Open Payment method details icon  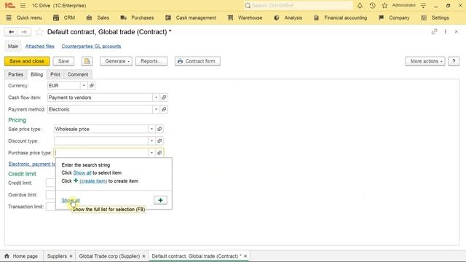(x=164, y=109)
